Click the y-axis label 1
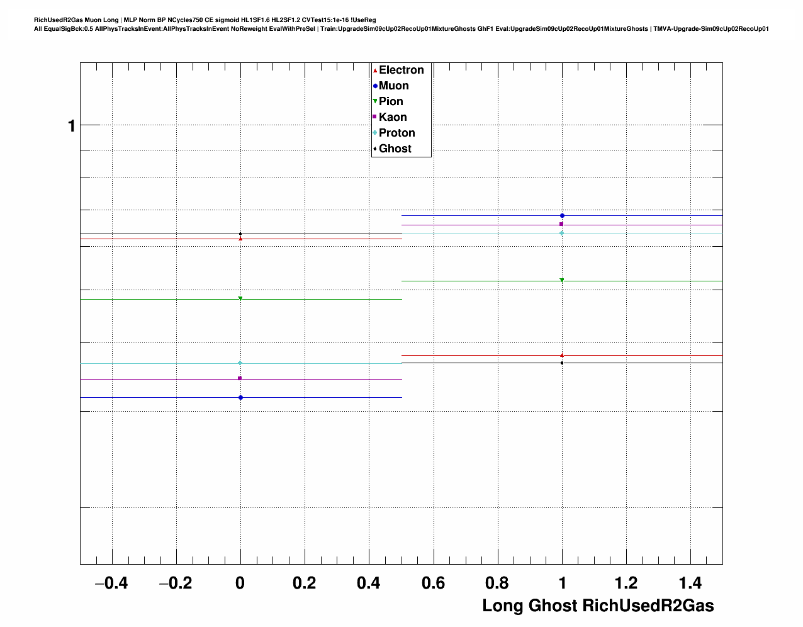The height and width of the screenshot is (627, 803). pos(72,127)
